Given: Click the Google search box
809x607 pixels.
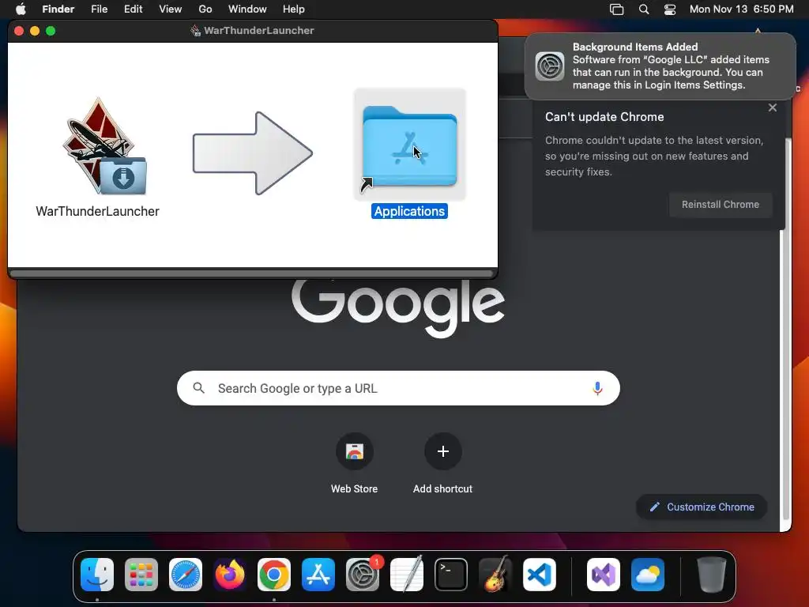Looking at the screenshot, I should pos(398,388).
